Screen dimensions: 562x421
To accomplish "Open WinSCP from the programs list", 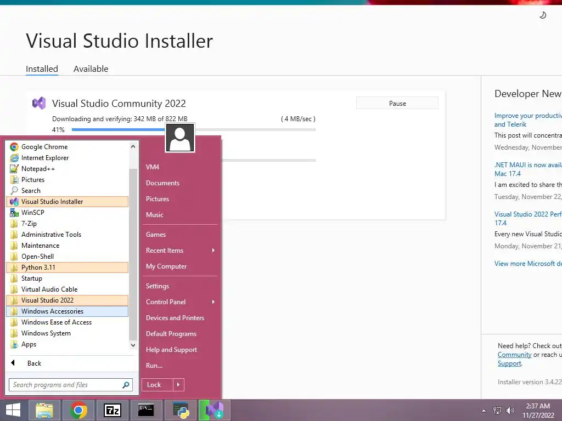I will tap(67, 213).
